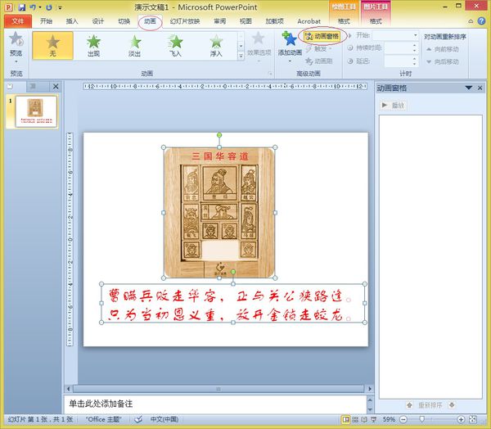This screenshot has width=491, height=429.
Task: Choose the 浮入 (Float In) animation
Action: tap(216, 46)
